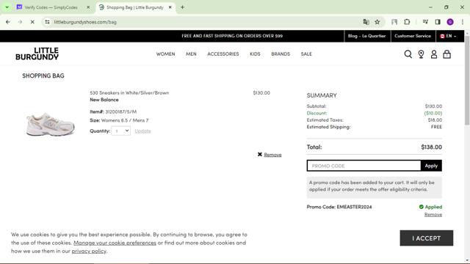Open the Customer Service link
The image size is (470, 264).
(413, 36)
